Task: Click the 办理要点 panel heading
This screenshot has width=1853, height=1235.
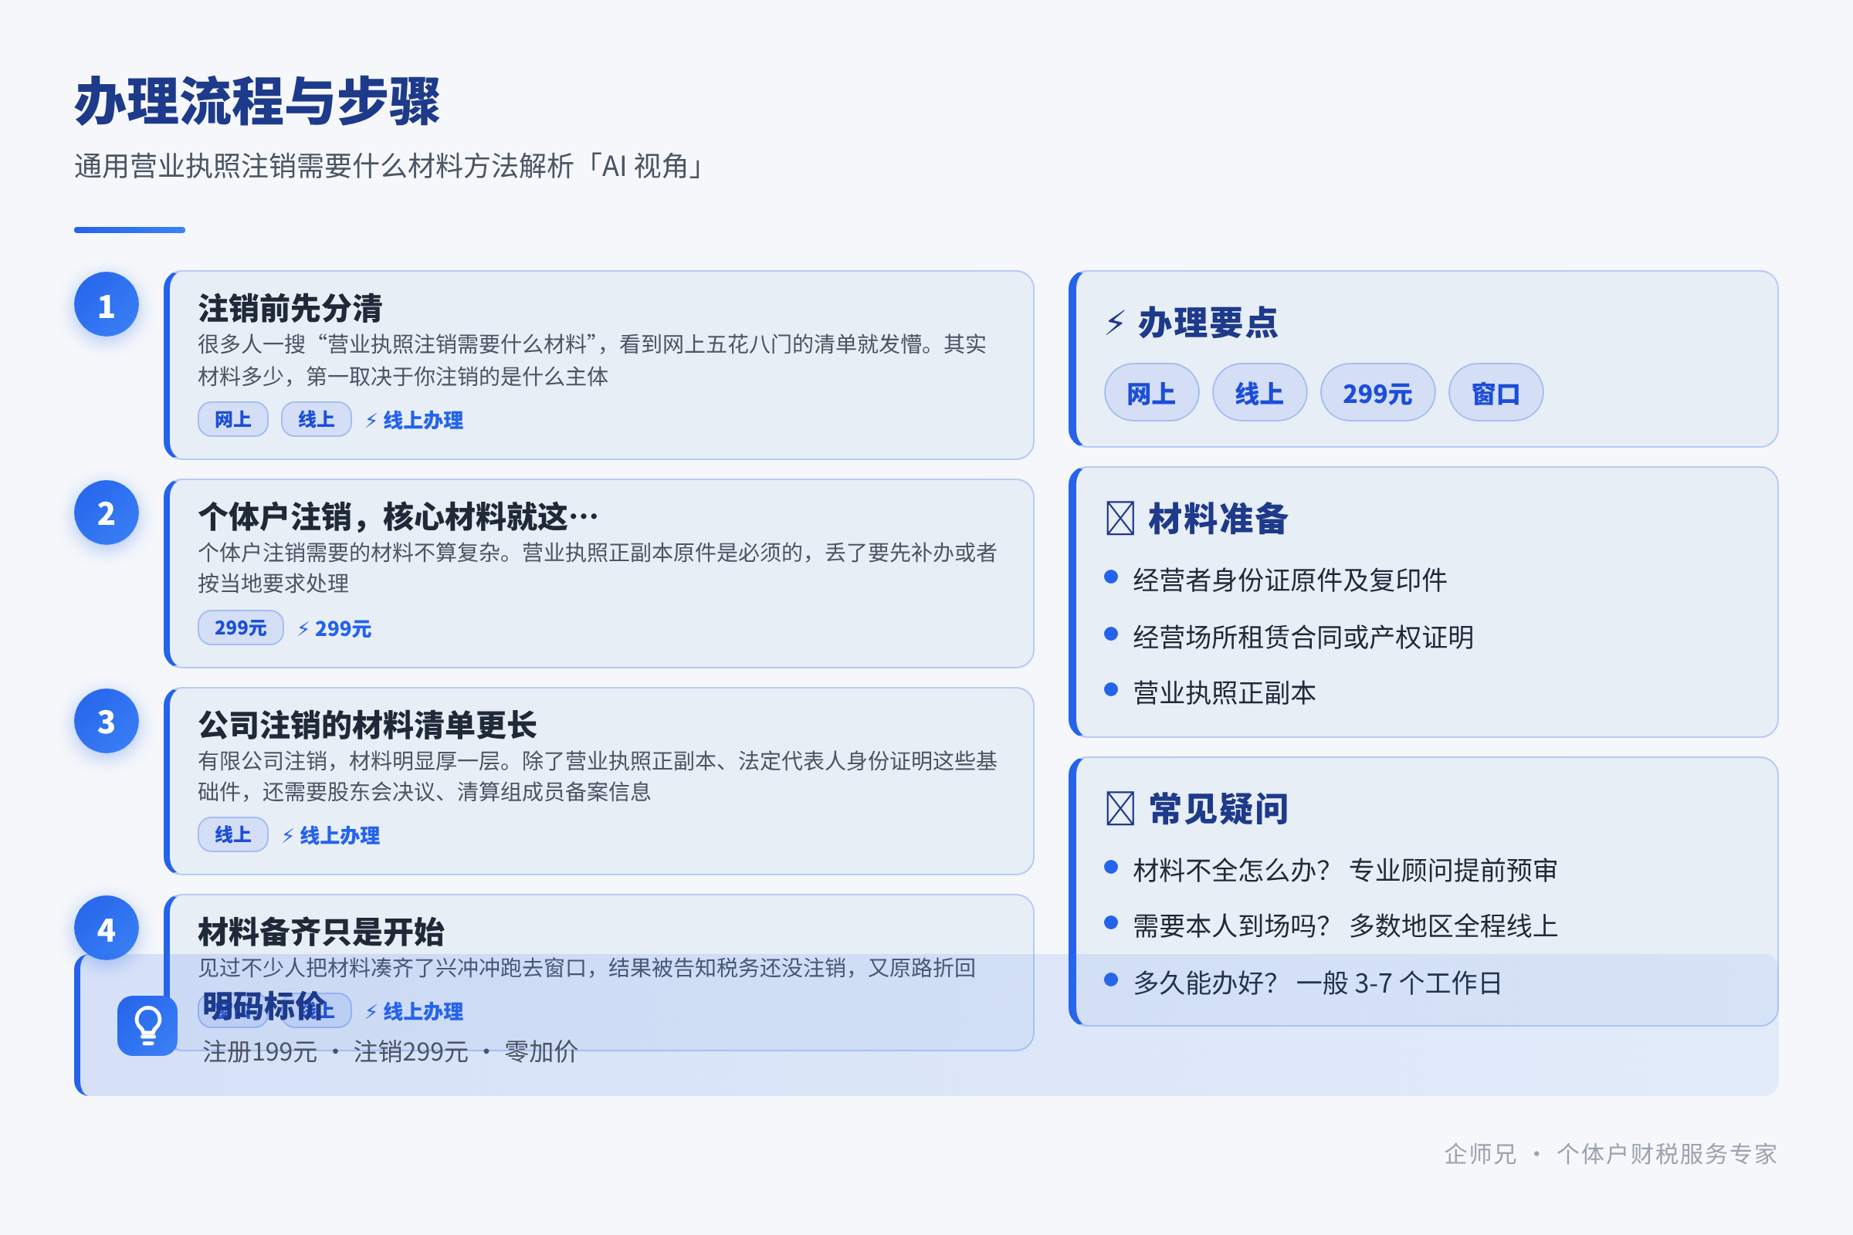Action: point(1208,323)
